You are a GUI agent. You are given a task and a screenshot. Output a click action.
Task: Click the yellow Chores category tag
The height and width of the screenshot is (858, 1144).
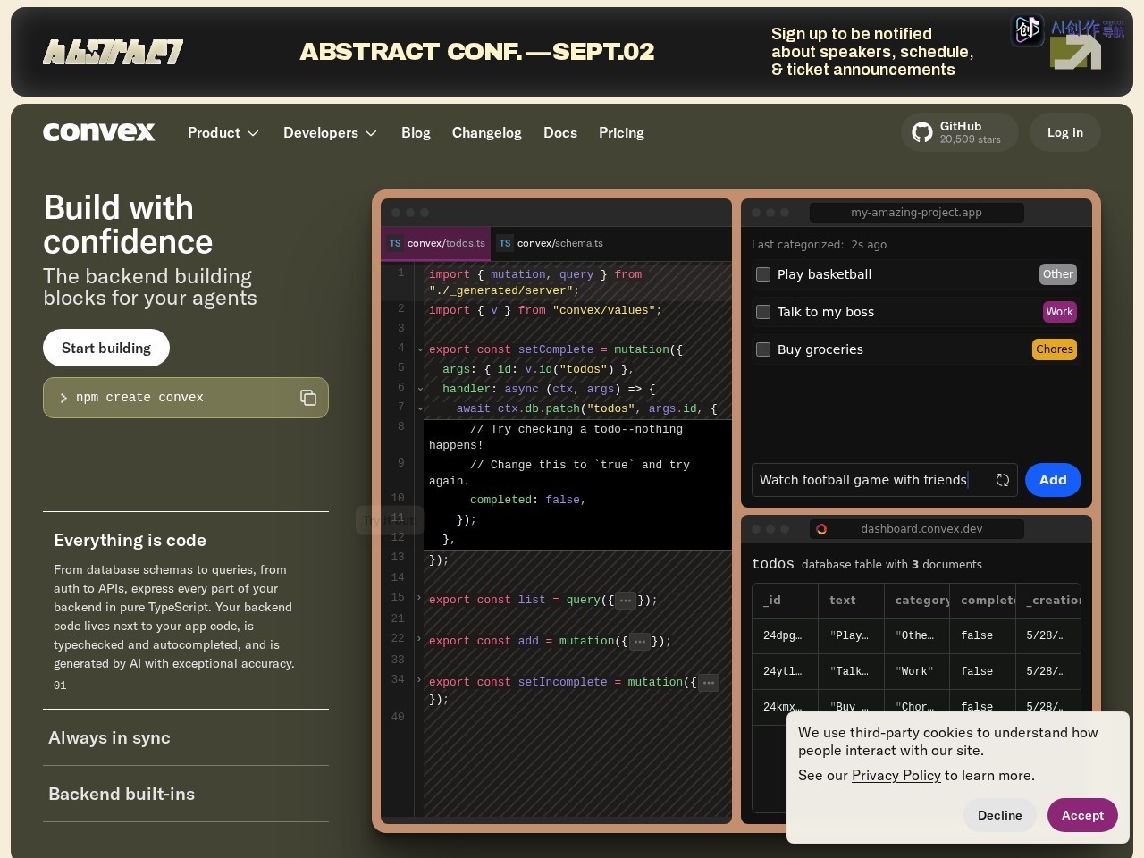(1055, 349)
